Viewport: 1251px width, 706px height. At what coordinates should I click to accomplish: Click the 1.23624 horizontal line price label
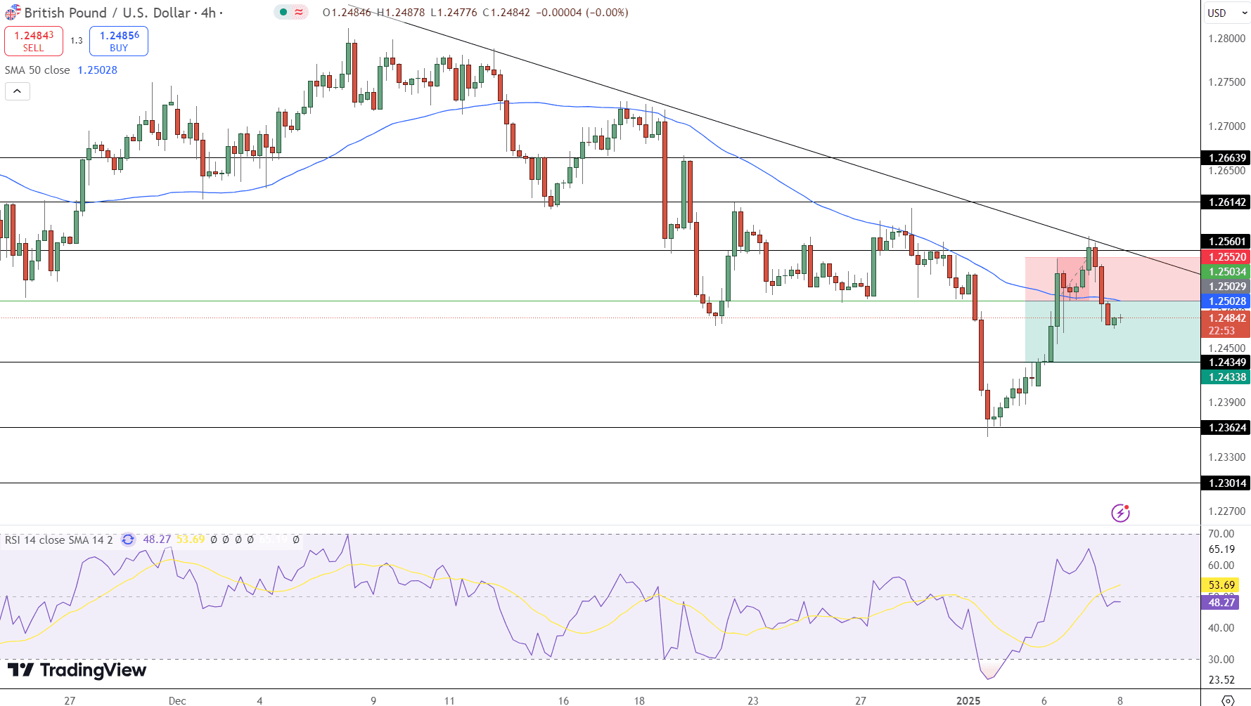pyautogui.click(x=1227, y=427)
